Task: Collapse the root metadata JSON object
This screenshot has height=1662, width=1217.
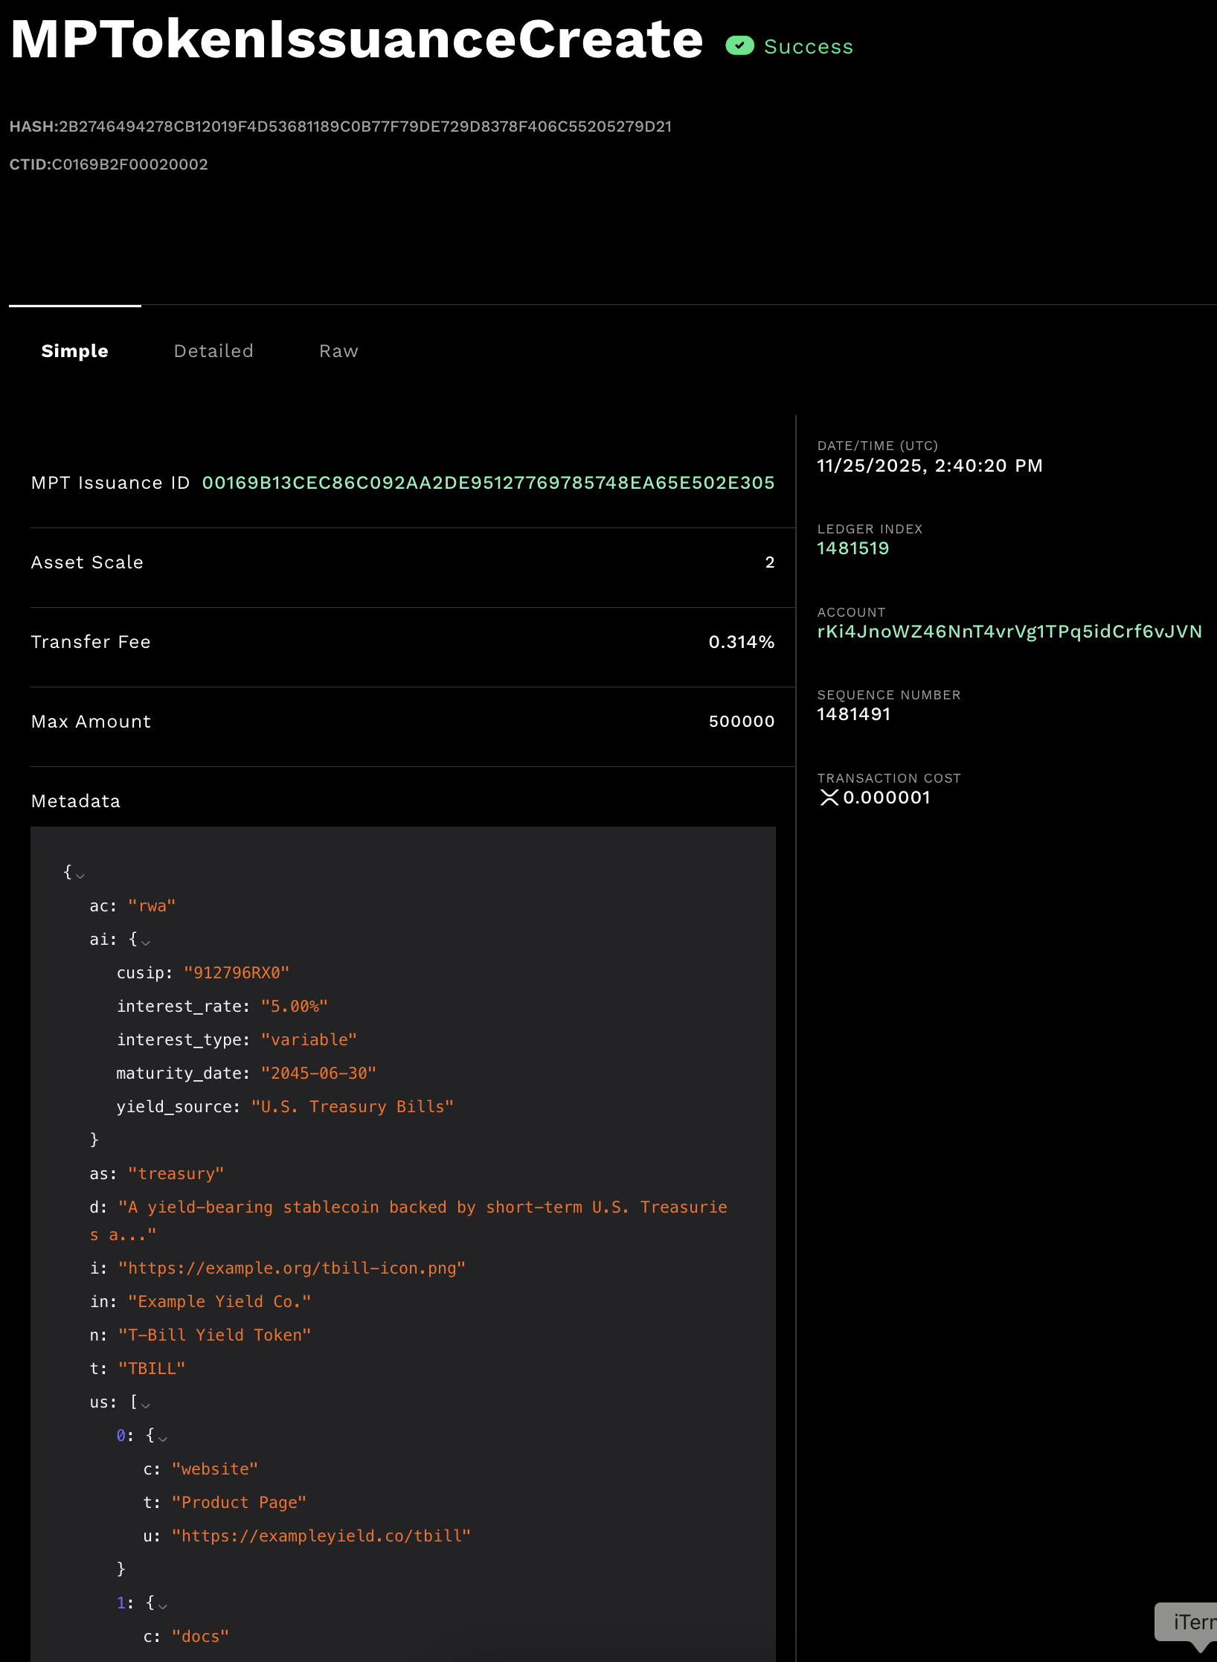Action: click(x=80, y=875)
